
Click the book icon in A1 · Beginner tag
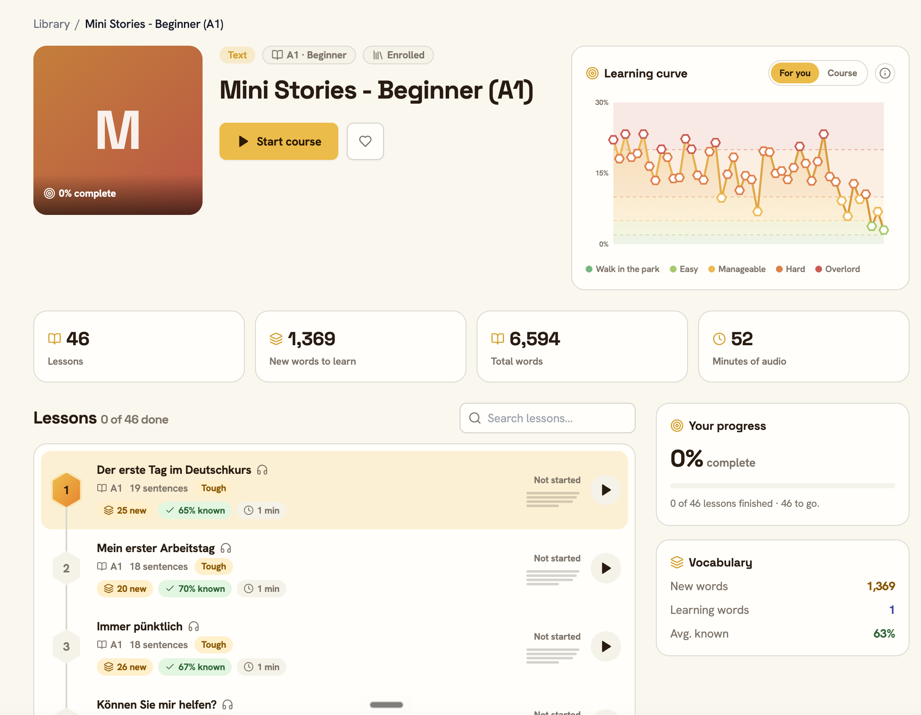pyautogui.click(x=277, y=55)
